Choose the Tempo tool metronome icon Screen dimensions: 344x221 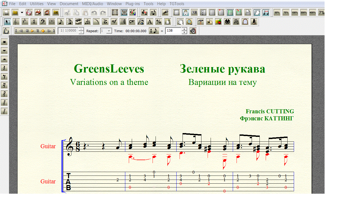coord(254,22)
